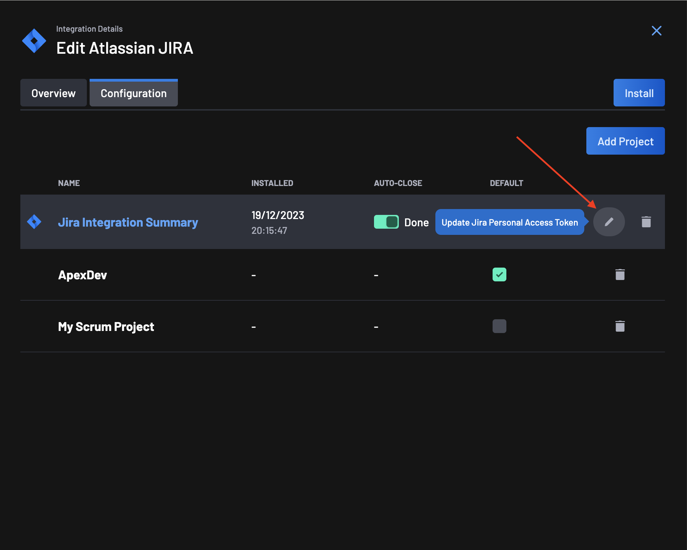This screenshot has height=550, width=687.
Task: Click the pencil edit icon for Jira Integration Summary
Action: pos(609,222)
